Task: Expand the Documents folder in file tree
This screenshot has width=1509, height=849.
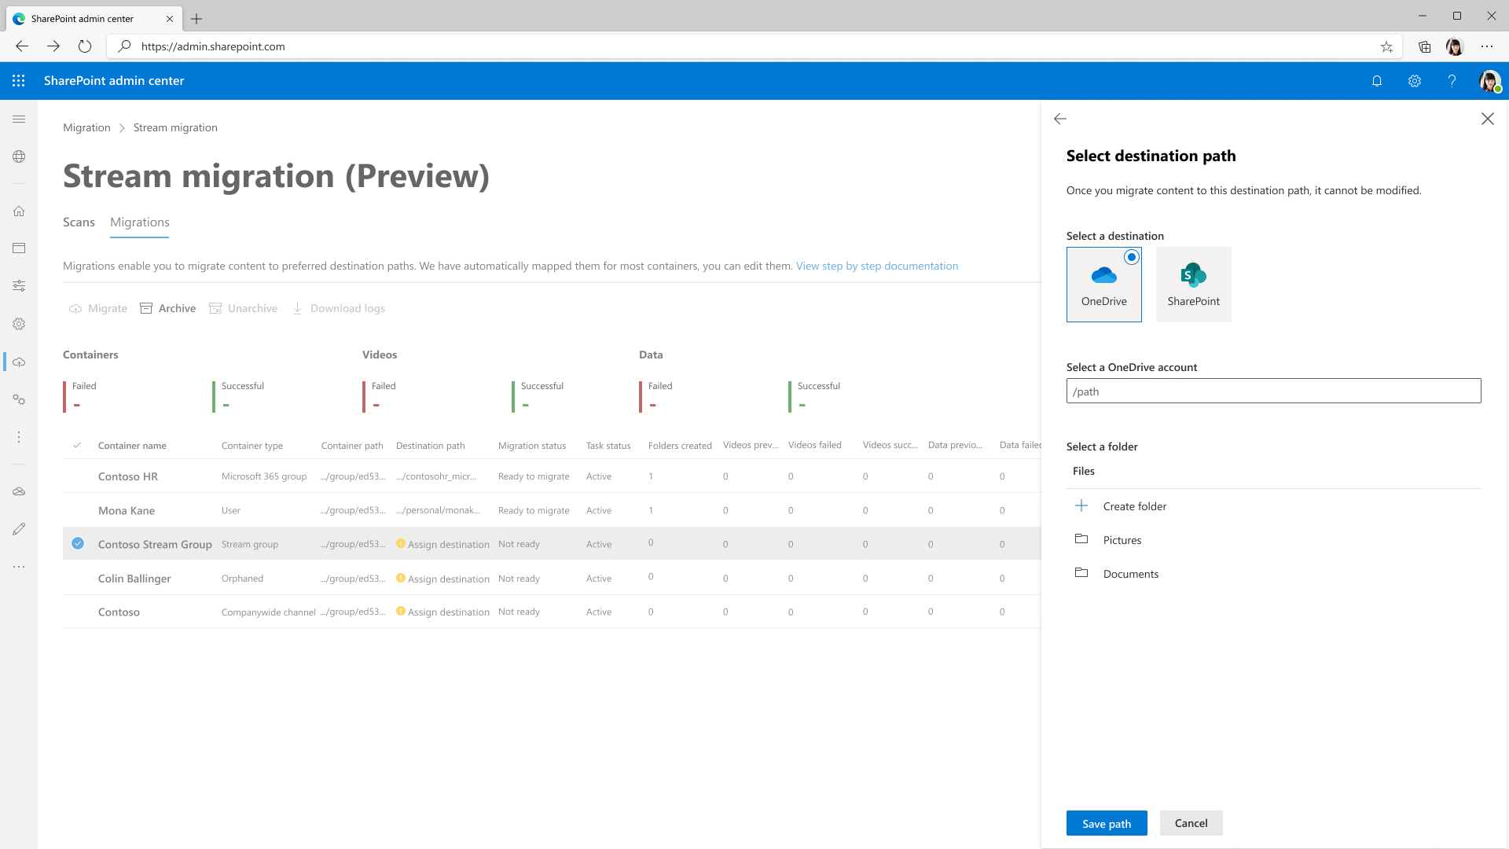Action: pyautogui.click(x=1131, y=573)
